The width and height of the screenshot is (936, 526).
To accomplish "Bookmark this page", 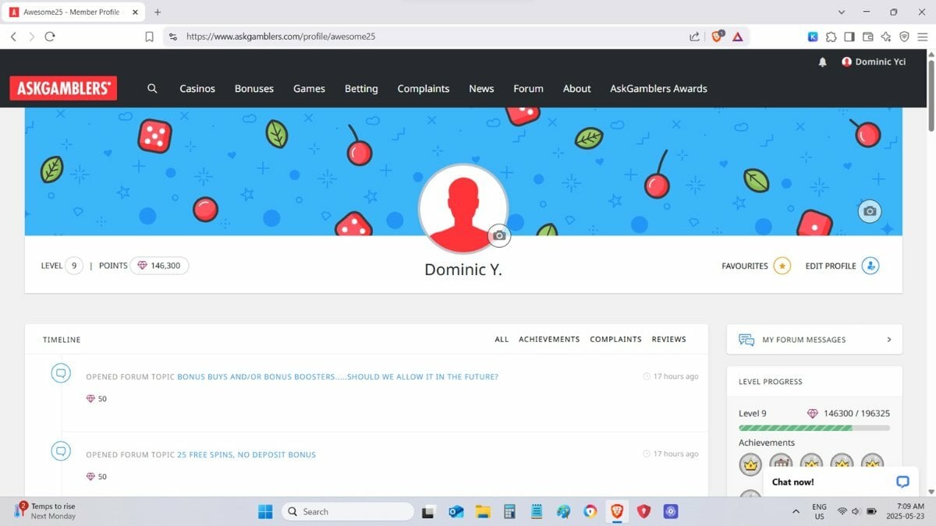I will tap(149, 37).
